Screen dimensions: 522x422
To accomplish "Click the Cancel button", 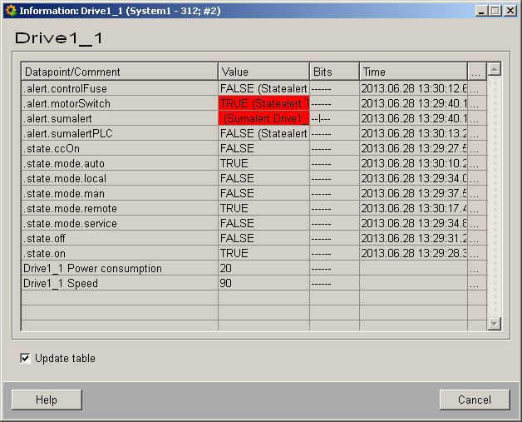I will pyautogui.click(x=475, y=400).
